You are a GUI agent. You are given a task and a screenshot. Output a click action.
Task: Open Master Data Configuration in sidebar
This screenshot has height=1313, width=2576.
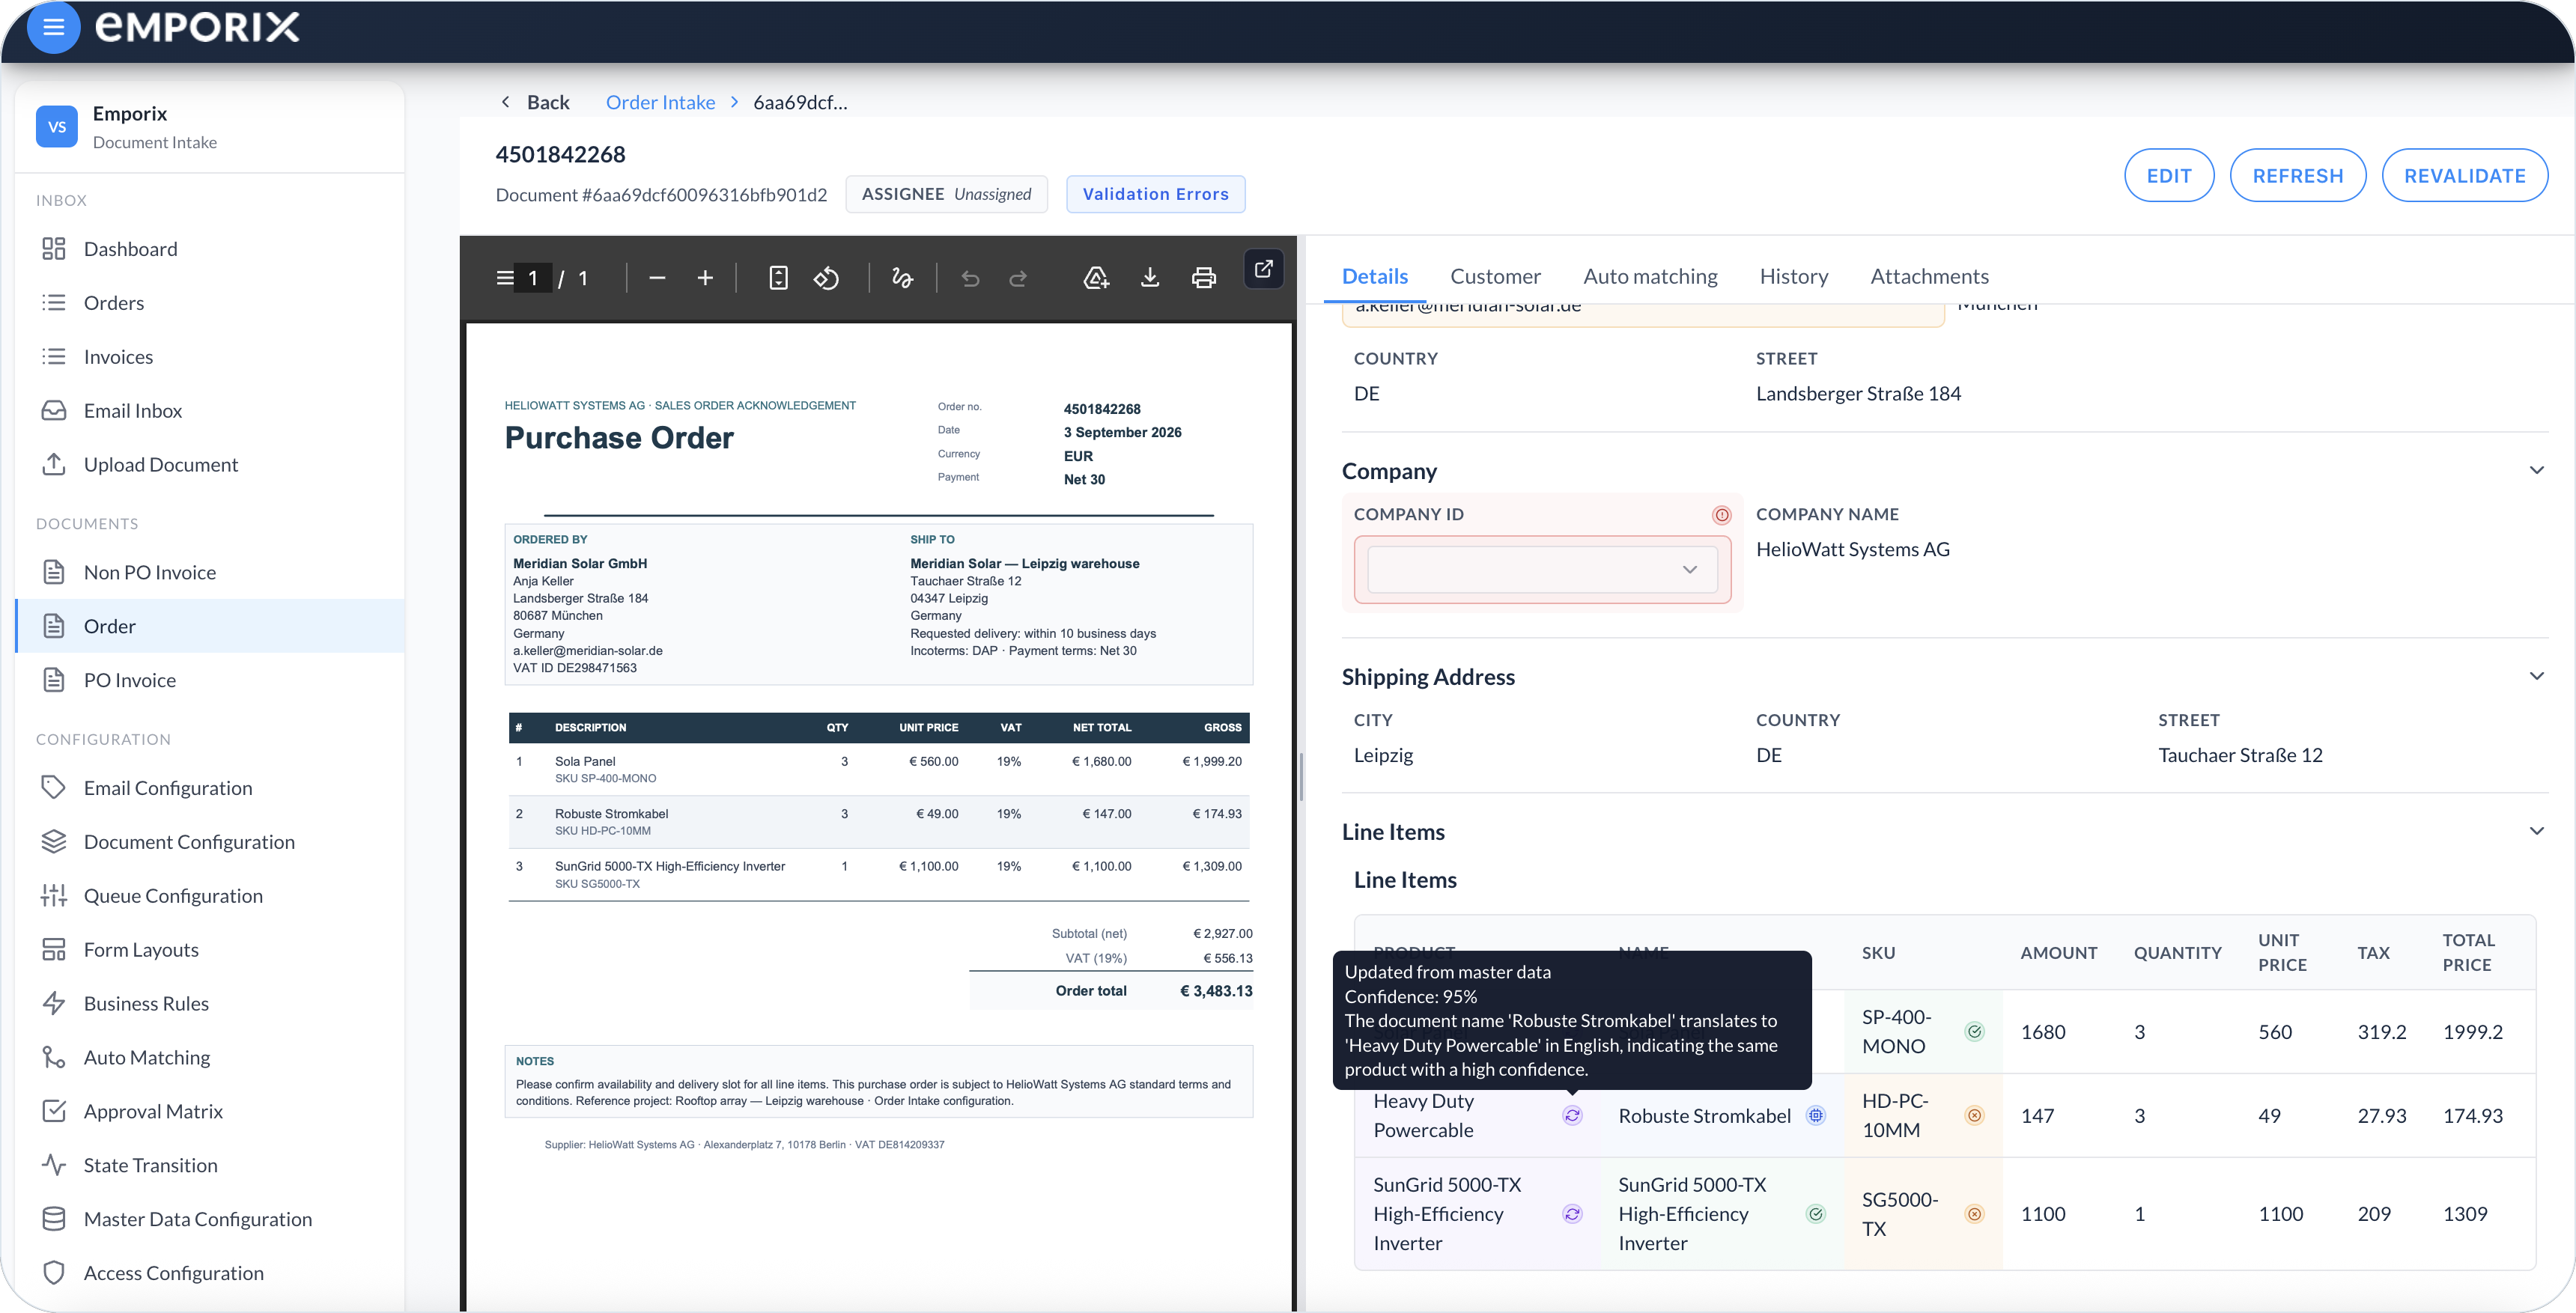[x=210, y=1219]
